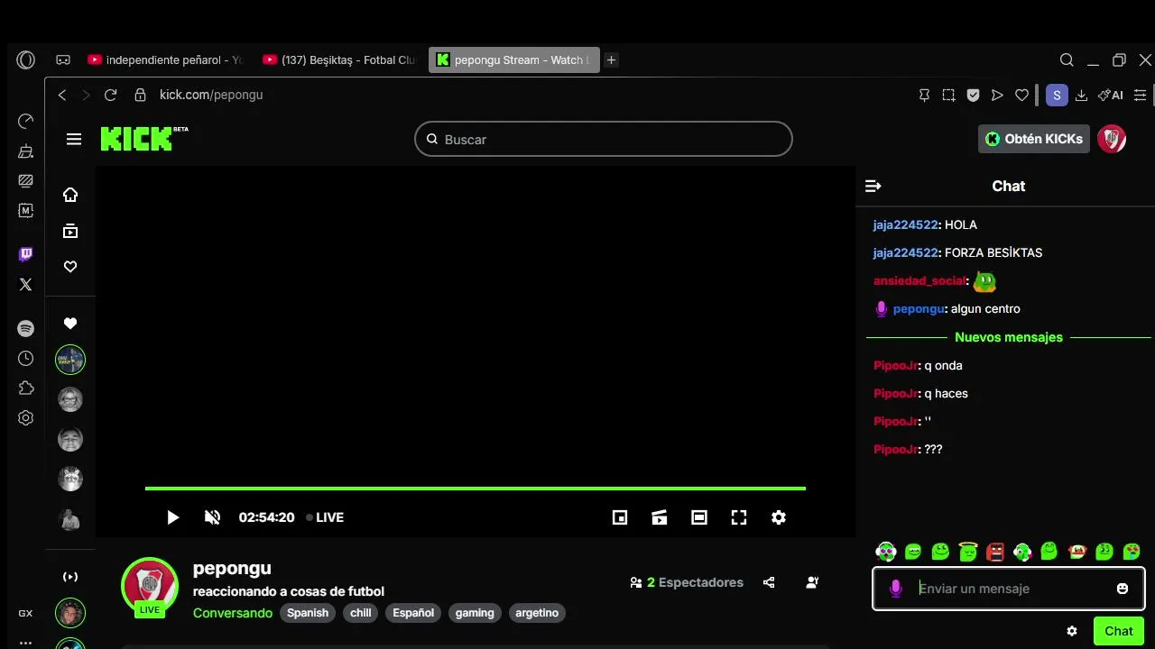Click purple microphone icon in message box
Image resolution: width=1155 pixels, height=649 pixels.
[x=895, y=589]
